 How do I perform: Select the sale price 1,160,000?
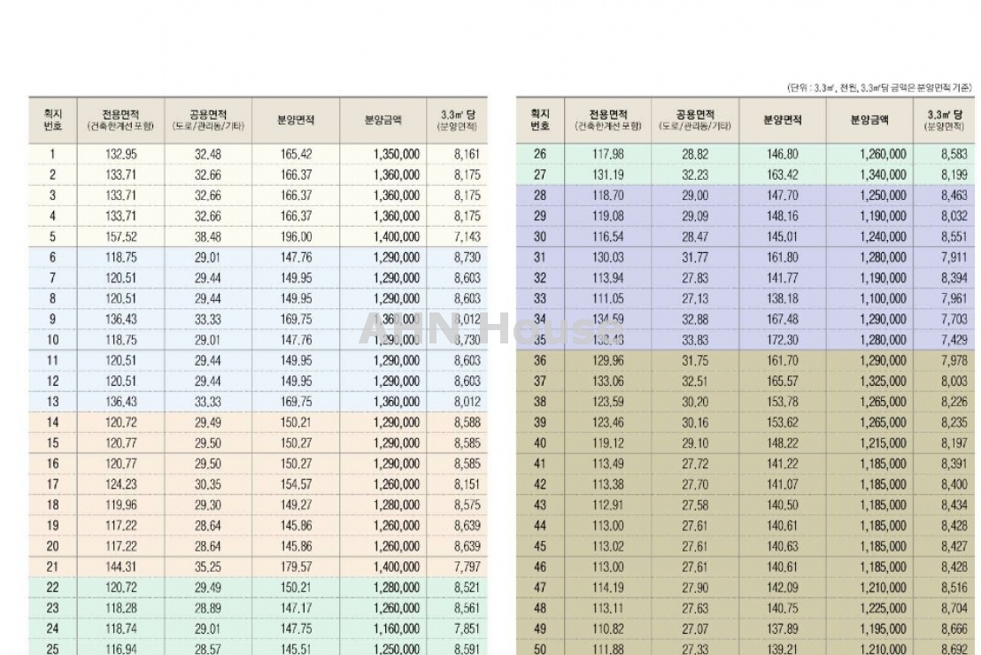[x=397, y=628]
